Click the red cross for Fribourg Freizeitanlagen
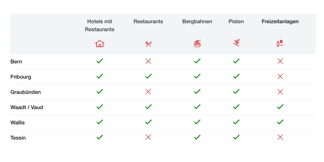Image resolution: width=324 pixels, height=162 pixels. pyautogui.click(x=280, y=76)
